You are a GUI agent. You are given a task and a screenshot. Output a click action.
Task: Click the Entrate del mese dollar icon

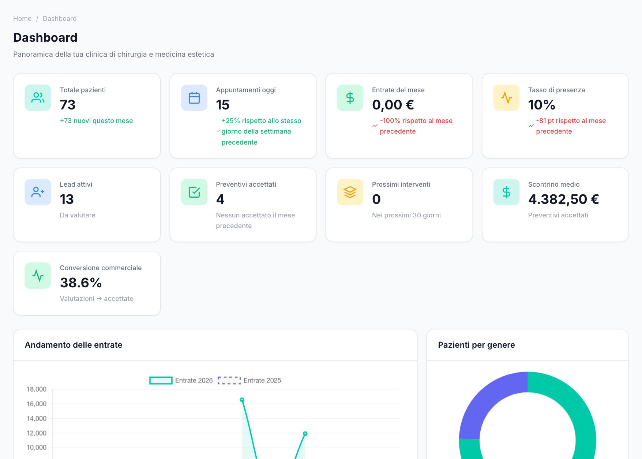click(x=350, y=98)
